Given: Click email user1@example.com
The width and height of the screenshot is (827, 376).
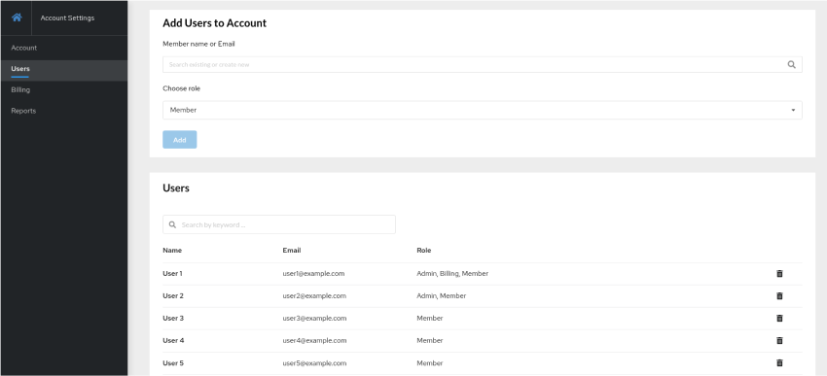Looking at the screenshot, I should pos(314,274).
